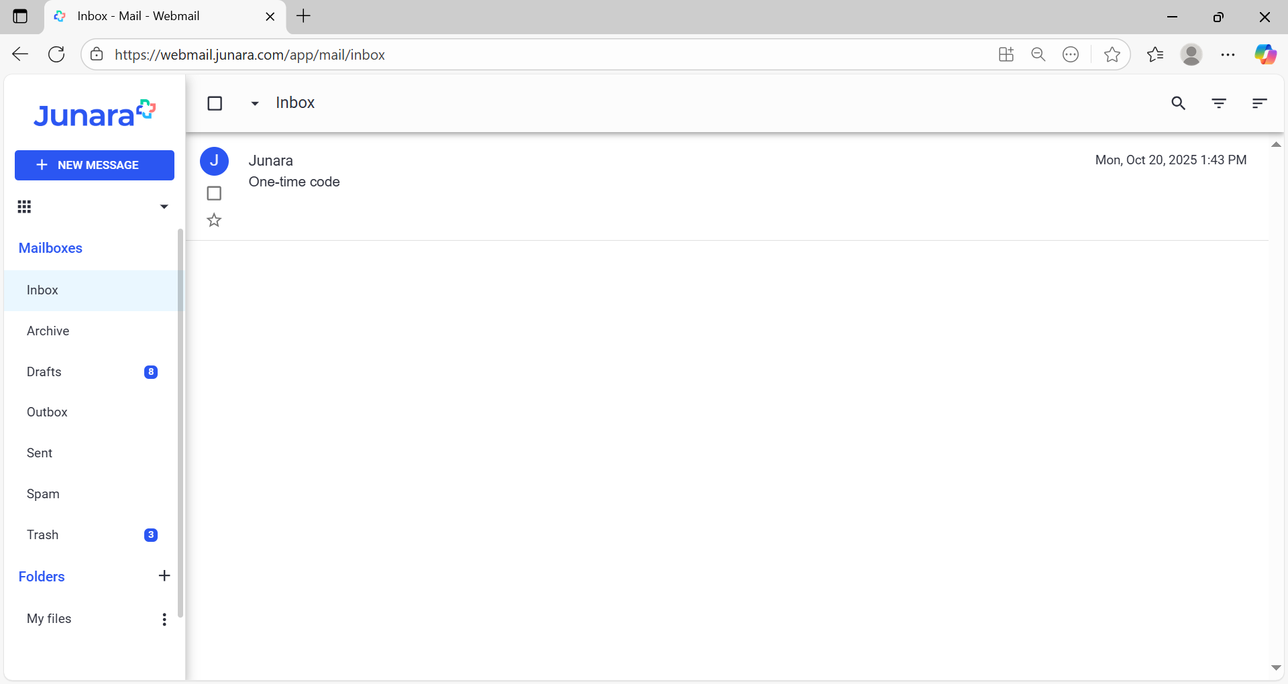This screenshot has height=684, width=1288.
Task: Open a new browser tab
Action: pyautogui.click(x=304, y=16)
